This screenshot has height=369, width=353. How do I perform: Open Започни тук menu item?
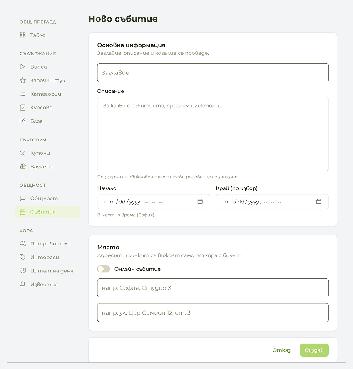pos(47,80)
